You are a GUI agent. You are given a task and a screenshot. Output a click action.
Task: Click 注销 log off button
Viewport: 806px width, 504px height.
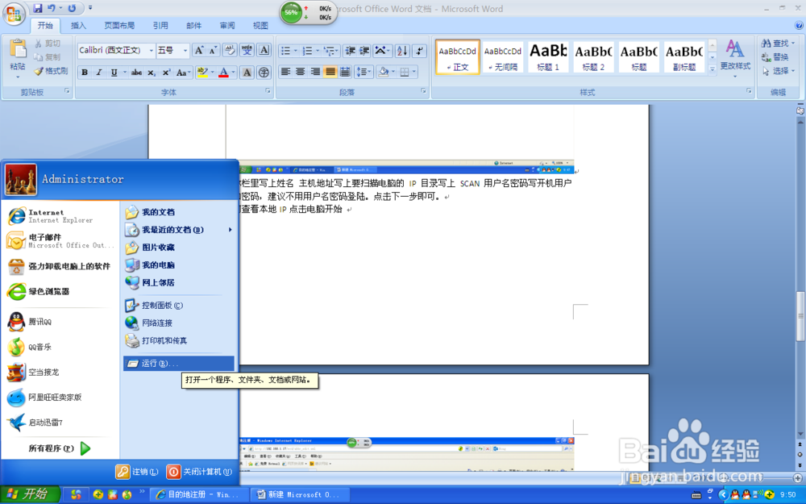point(137,472)
